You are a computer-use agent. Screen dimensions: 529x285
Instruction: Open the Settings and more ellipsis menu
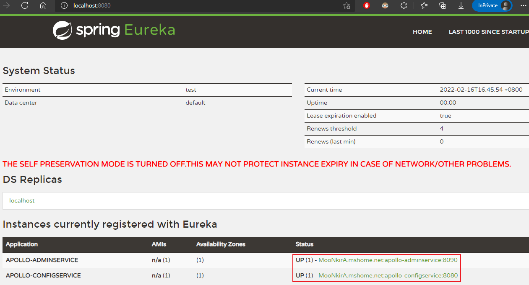tap(523, 5)
